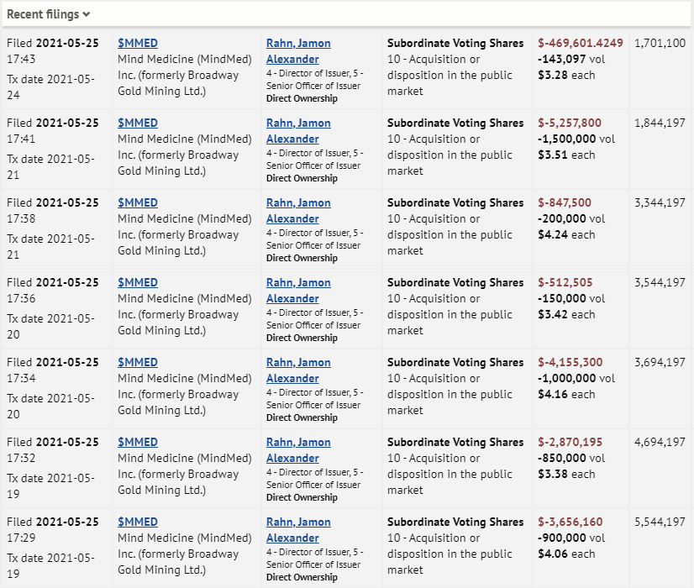This screenshot has height=588, width=694.
Task: Open $MMED link in 17:41 filing row
Action: [138, 123]
